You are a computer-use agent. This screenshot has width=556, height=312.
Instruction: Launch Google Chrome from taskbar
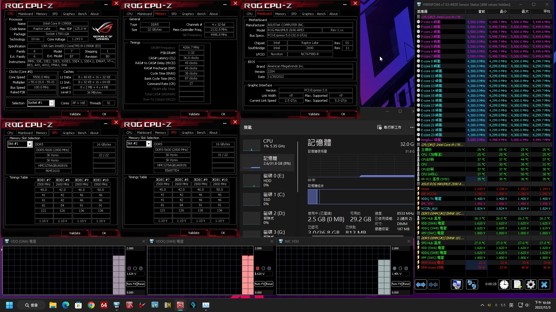point(91,305)
